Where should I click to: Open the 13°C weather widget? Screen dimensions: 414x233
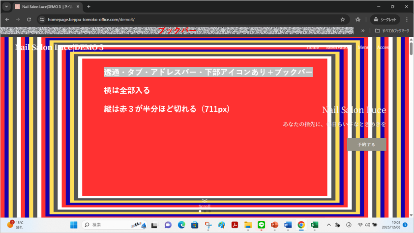[15, 225]
